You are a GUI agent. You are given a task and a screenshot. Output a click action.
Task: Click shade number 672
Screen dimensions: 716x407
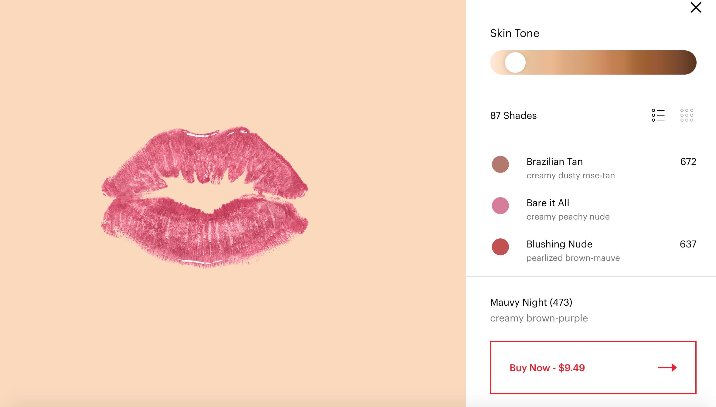point(688,162)
